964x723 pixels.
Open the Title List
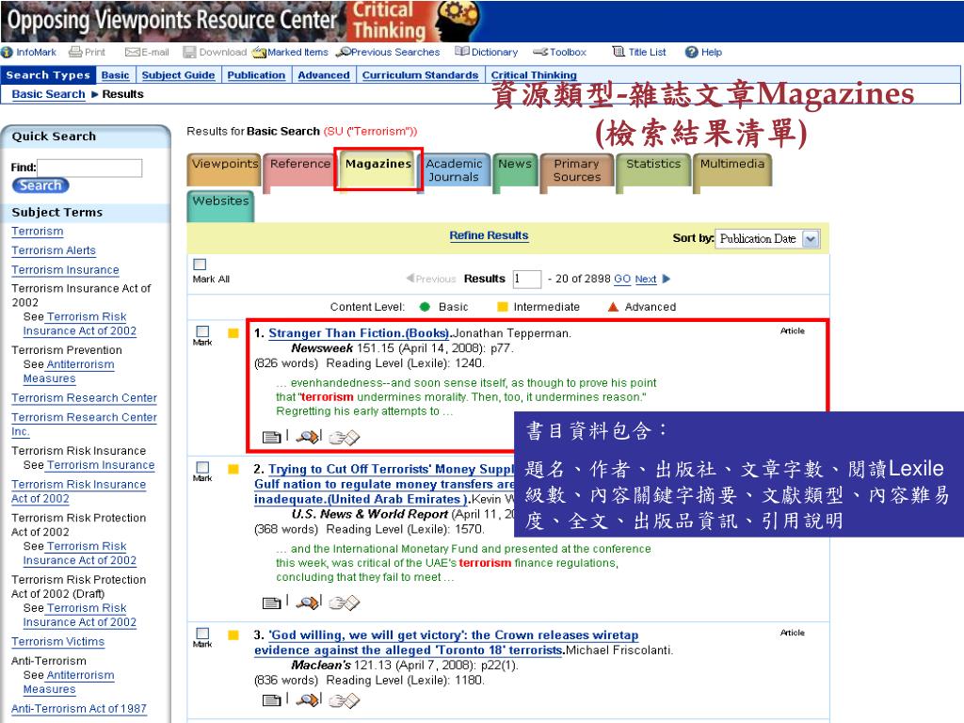coord(639,53)
